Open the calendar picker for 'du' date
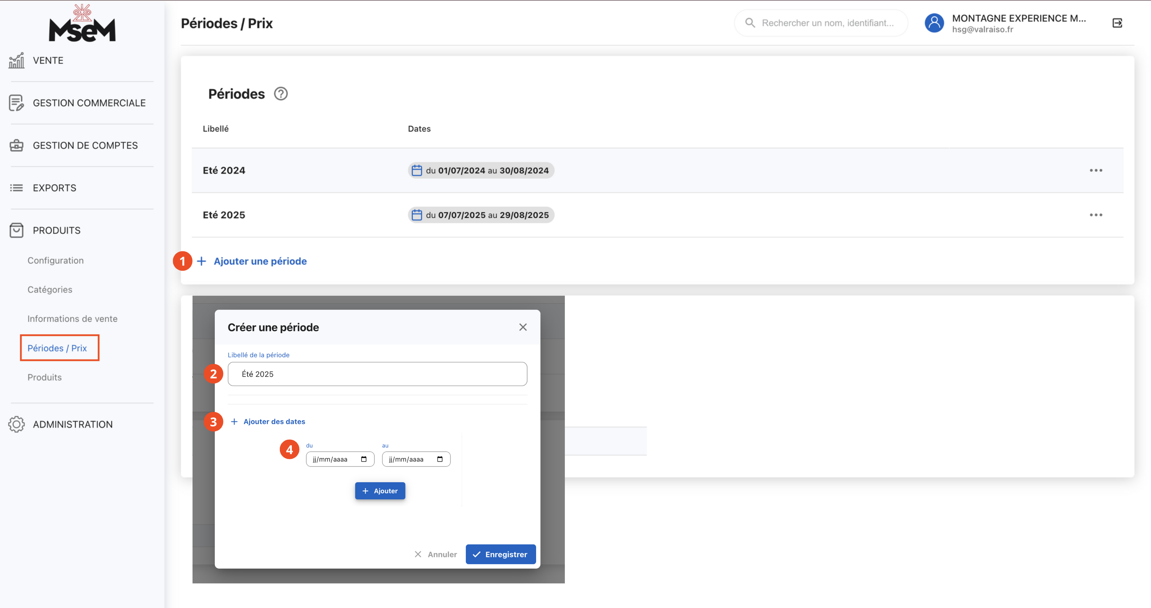The width and height of the screenshot is (1151, 608). 364,459
